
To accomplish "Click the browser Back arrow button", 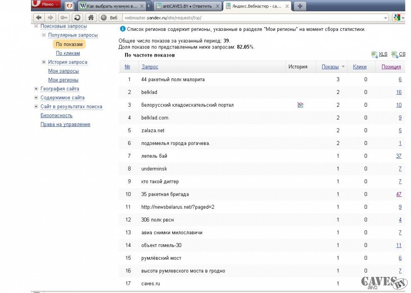I will point(39,18).
